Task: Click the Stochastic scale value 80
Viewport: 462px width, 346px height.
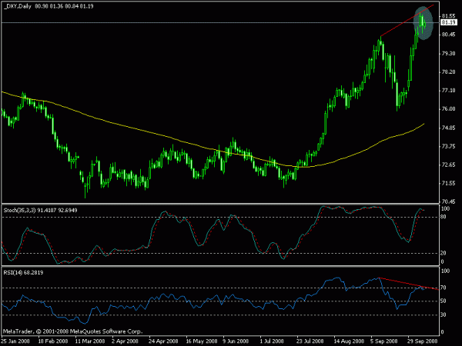Action: (x=443, y=217)
